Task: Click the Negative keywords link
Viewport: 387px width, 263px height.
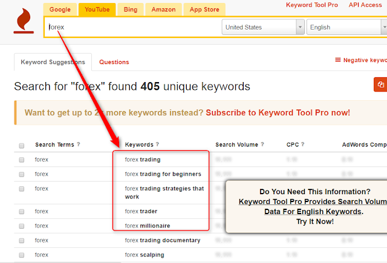Action: pyautogui.click(x=365, y=60)
